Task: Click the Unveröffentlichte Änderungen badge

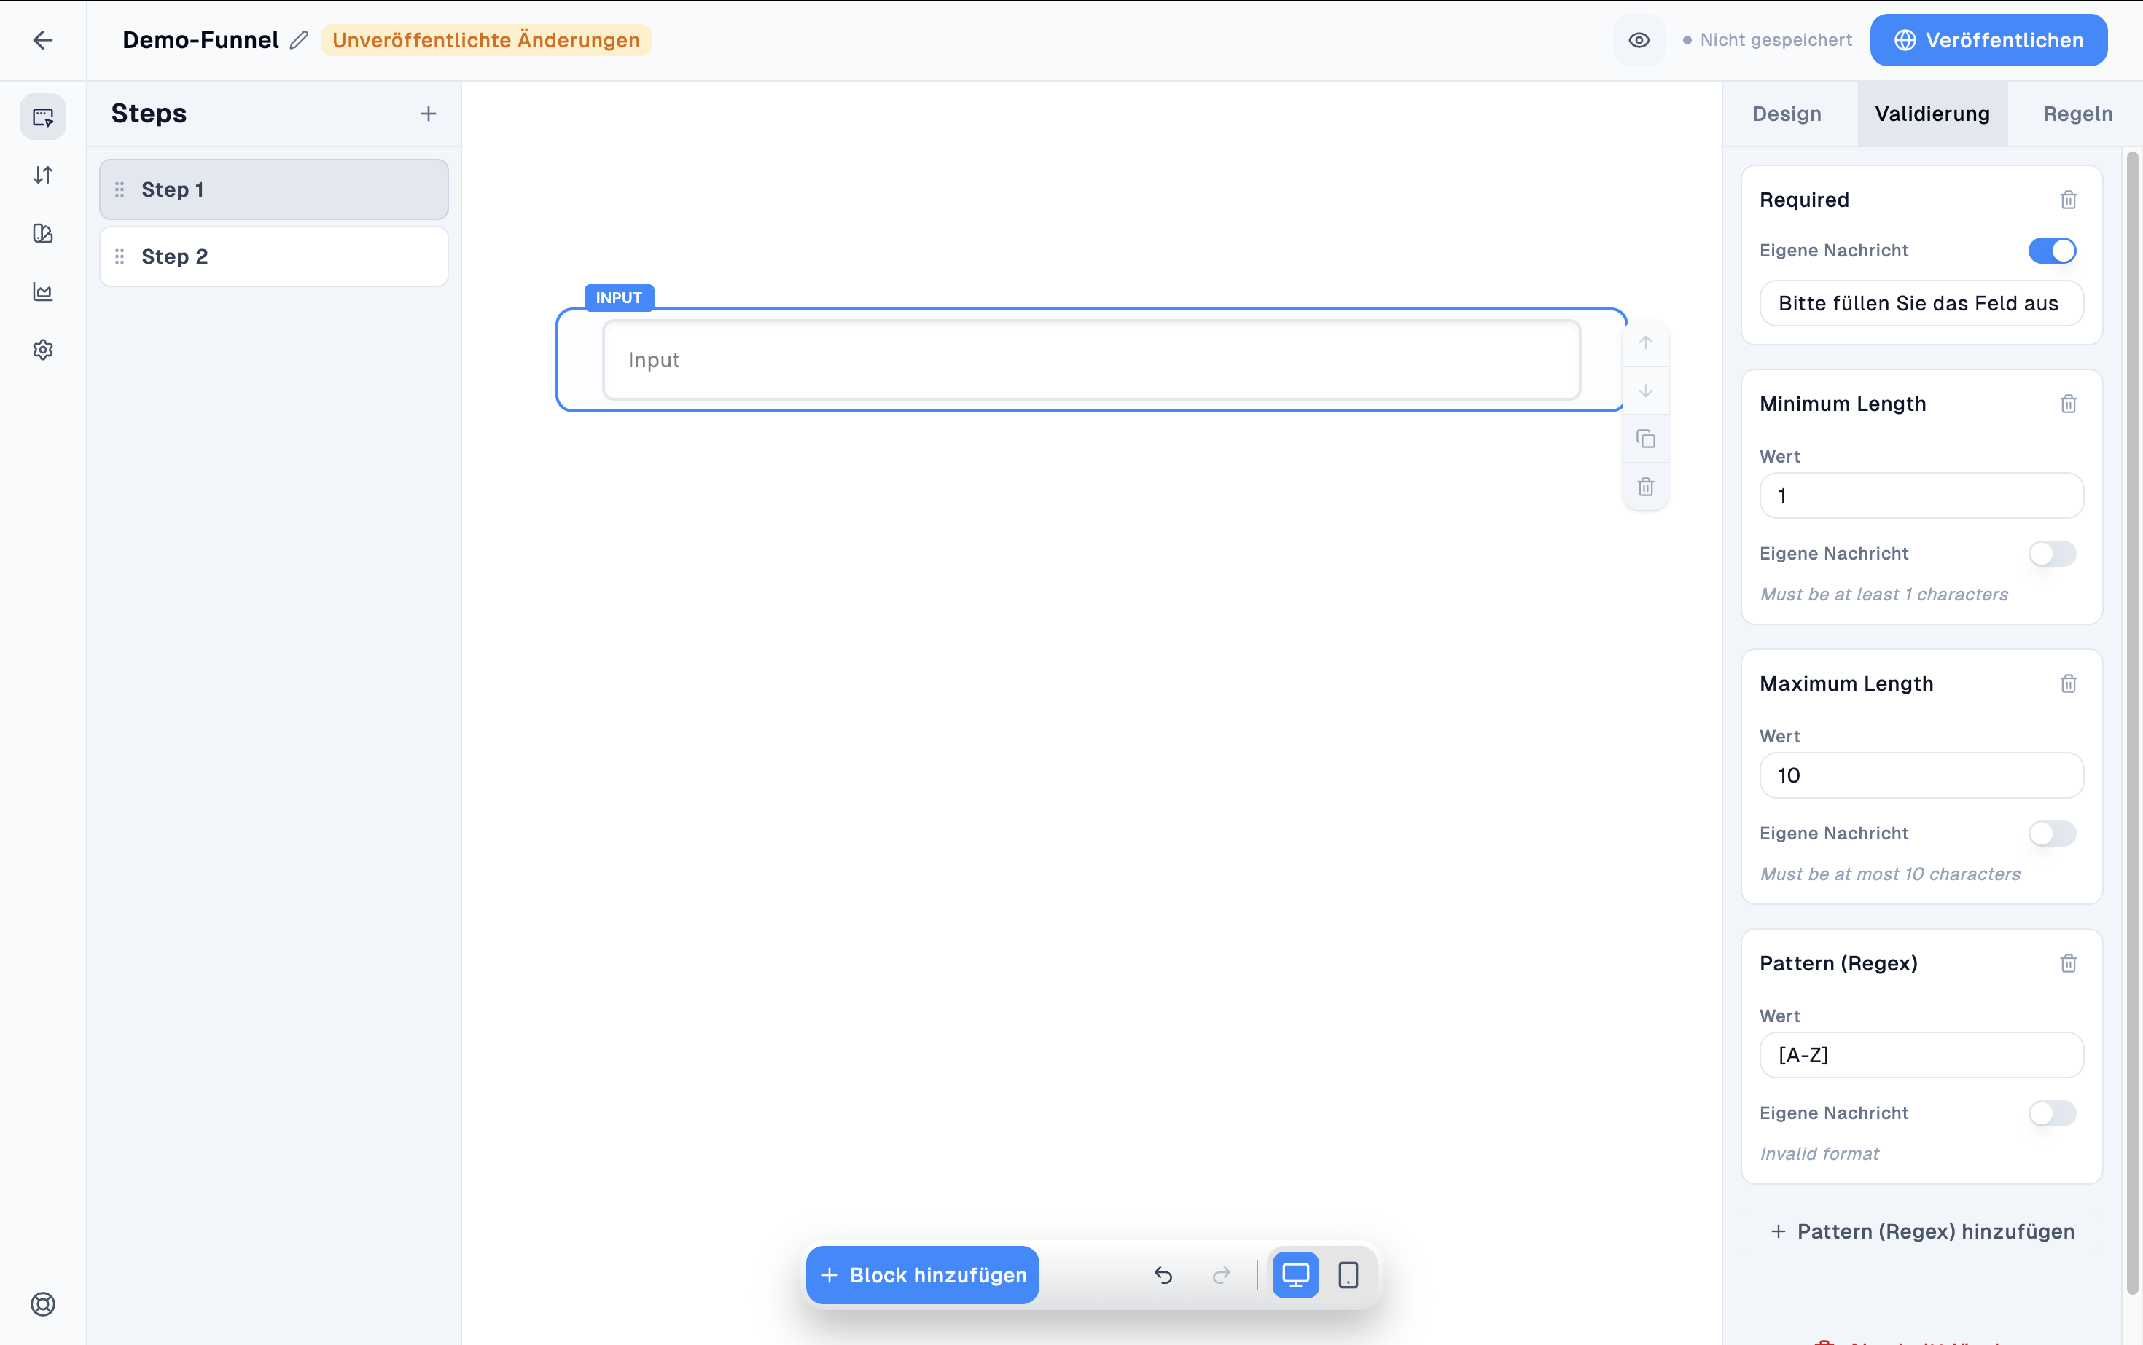Action: point(486,40)
